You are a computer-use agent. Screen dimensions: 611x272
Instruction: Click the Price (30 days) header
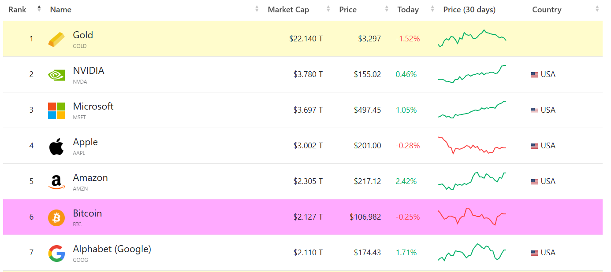(469, 9)
